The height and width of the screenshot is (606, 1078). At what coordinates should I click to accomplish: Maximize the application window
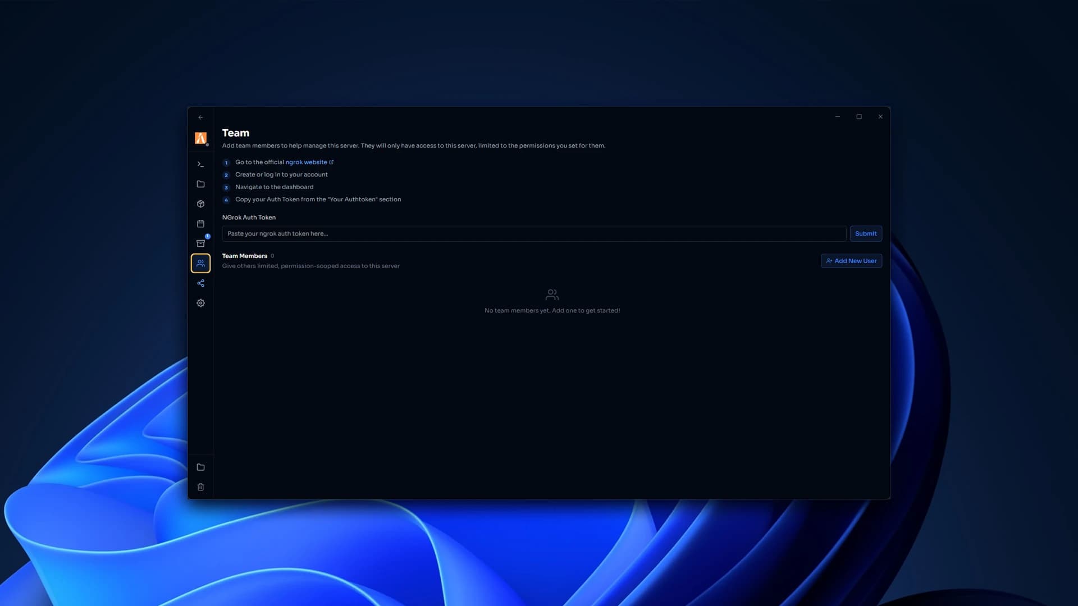[x=859, y=117]
